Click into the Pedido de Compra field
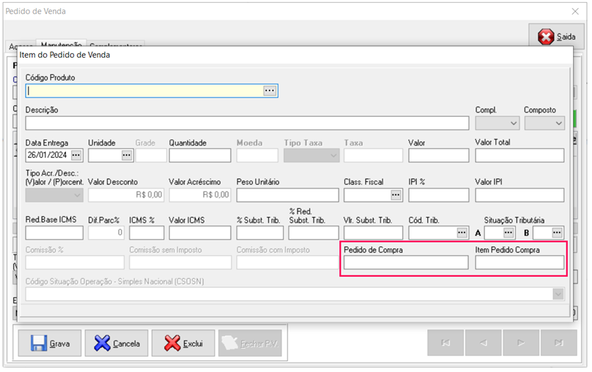The height and width of the screenshot is (372, 592). pos(406,262)
